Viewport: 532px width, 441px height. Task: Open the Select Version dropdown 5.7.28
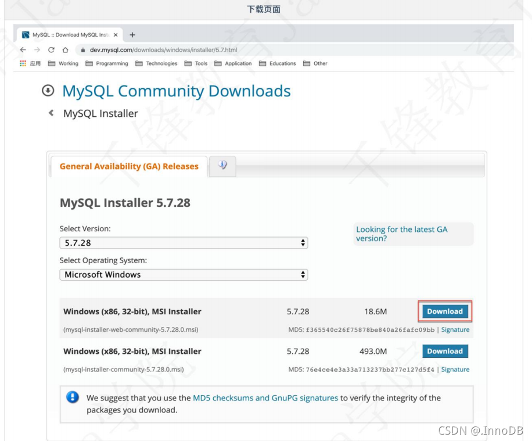(x=184, y=243)
